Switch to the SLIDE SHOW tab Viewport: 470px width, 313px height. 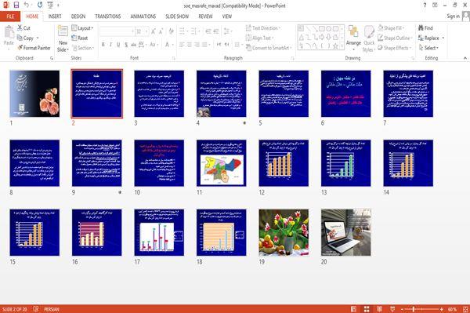click(x=177, y=16)
